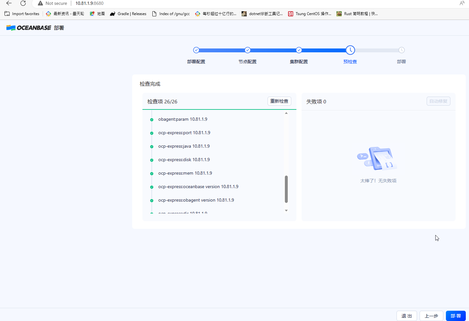469x321 pixels.
Task: Click the down arrow of the checklist scrollbar
Action: [286, 210]
